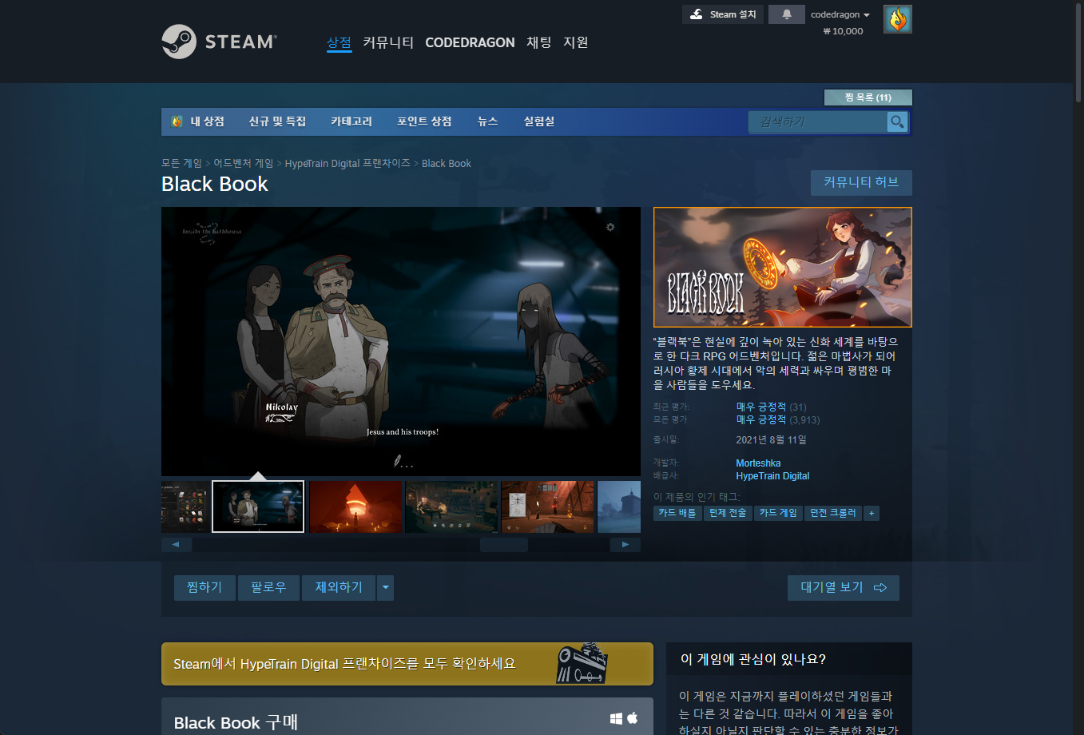Click the 커뮤니티 허브 button
Viewport: 1084px width, 735px height.
pos(861,182)
